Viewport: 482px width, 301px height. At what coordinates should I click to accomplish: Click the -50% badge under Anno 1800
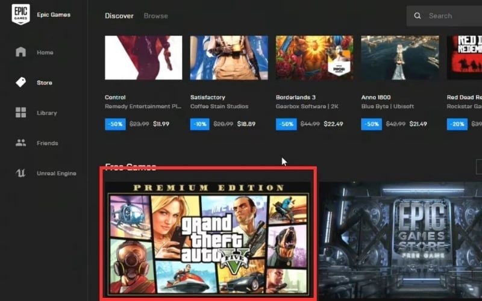point(372,124)
